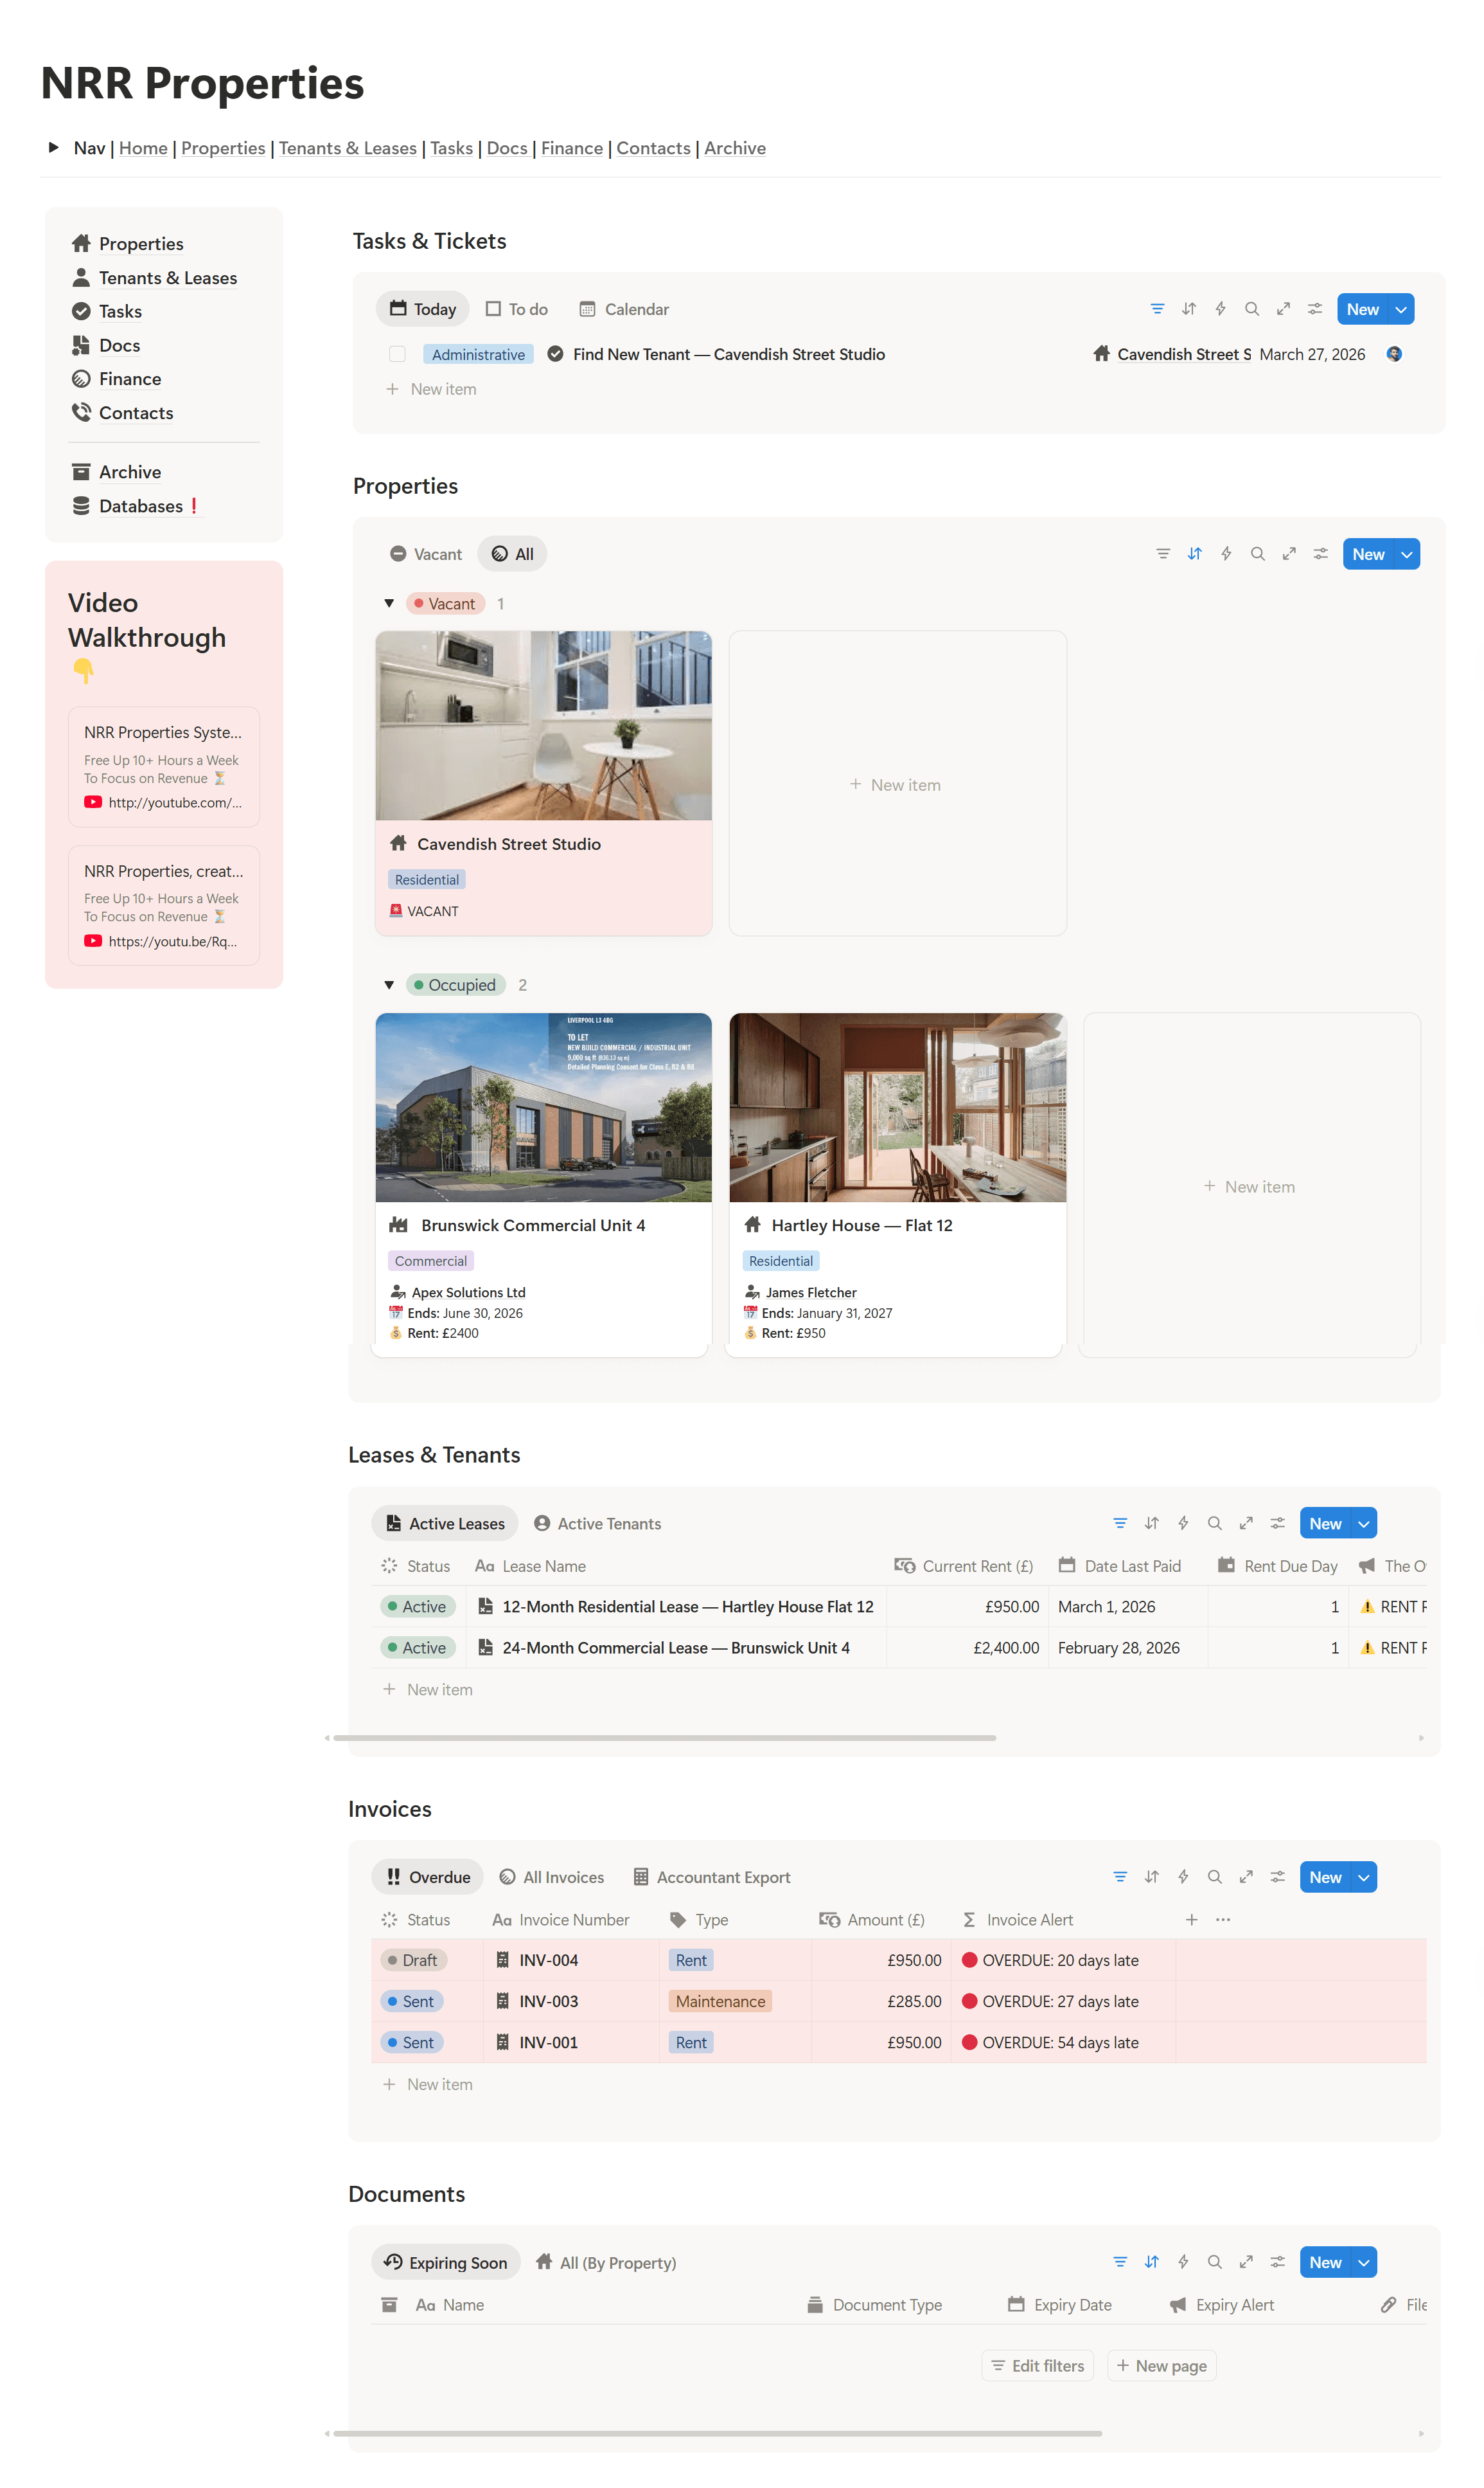Viewport: 1484px width, 2488px height.
Task: Collapse the Vacant properties group
Action: pyautogui.click(x=389, y=604)
